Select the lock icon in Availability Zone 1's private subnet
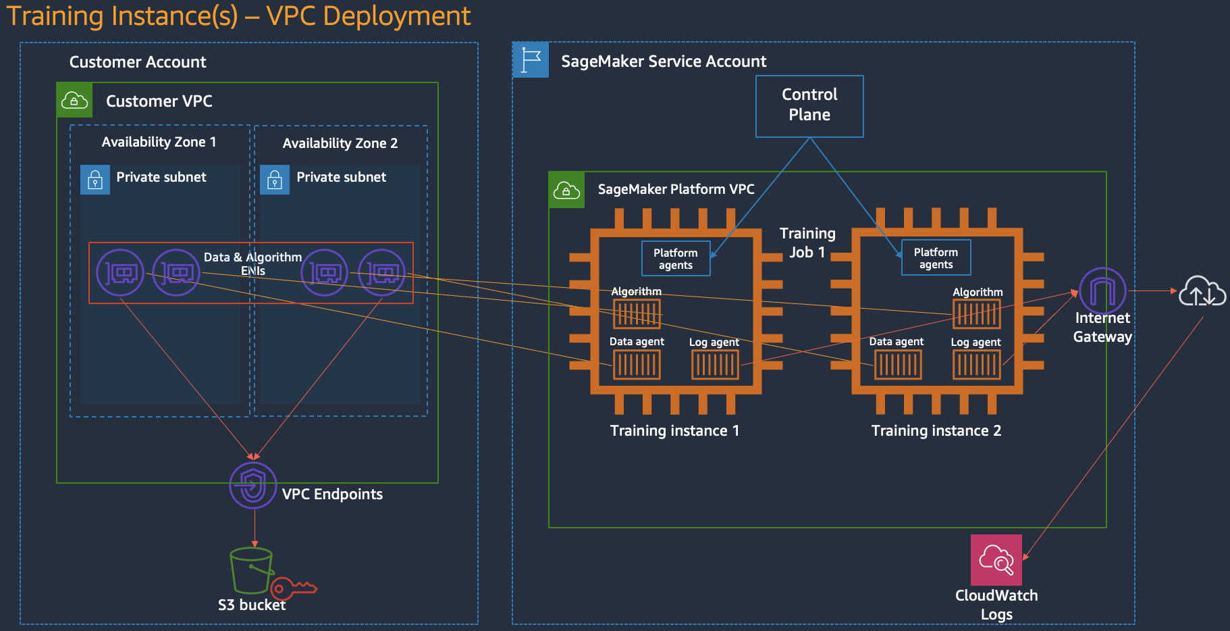Viewport: 1230px width, 631px height. click(x=95, y=180)
